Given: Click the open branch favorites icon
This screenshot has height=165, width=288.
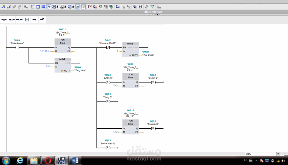Looking at the screenshot, I should (34, 19).
